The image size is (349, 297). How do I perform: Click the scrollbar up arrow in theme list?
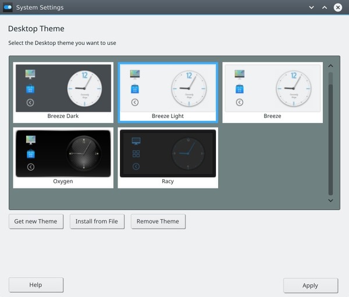point(330,66)
